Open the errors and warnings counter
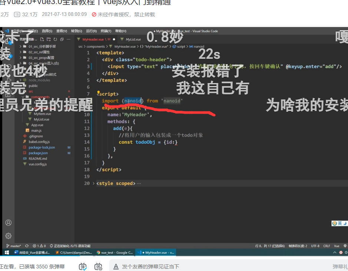Viewport: 348px width, 271px height. coord(39,246)
